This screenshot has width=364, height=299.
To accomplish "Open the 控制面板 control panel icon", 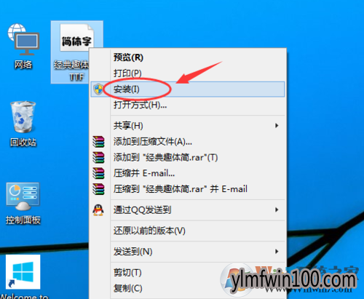I will [x=23, y=203].
